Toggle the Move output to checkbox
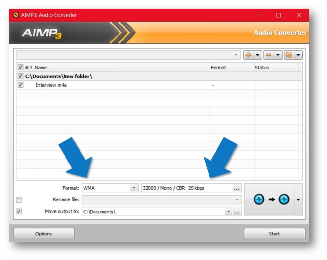Screen dimensions: 327x260 pos(19,212)
